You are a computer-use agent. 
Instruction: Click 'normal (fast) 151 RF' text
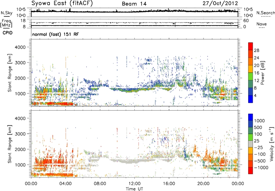(x=55, y=34)
